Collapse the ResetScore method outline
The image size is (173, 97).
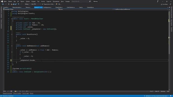coord(12,34)
